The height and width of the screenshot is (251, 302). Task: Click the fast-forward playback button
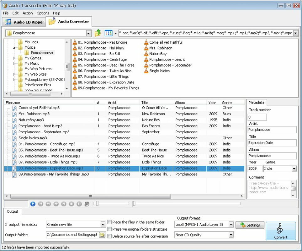pos(56,204)
